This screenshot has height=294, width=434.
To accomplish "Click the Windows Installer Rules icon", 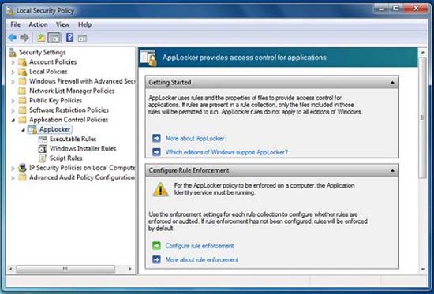I will tap(43, 149).
